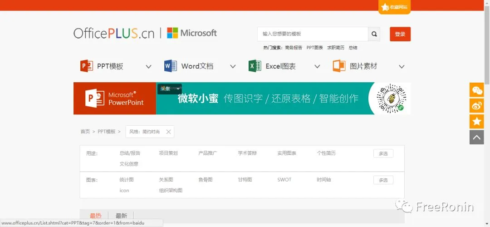Filter by 实用图表 usage
The image size is (490, 227).
pos(287,153)
